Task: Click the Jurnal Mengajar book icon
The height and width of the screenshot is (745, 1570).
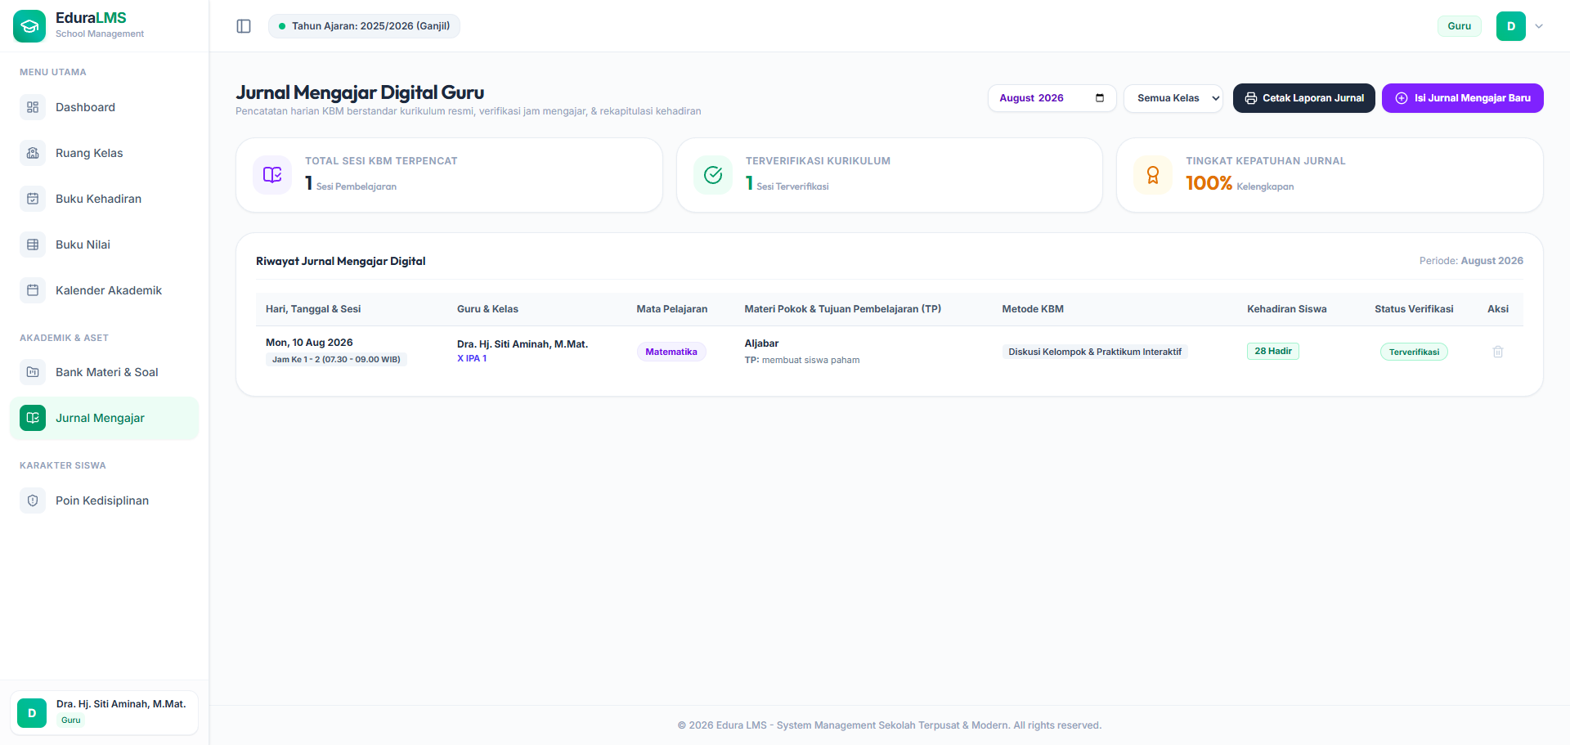Action: (33, 418)
